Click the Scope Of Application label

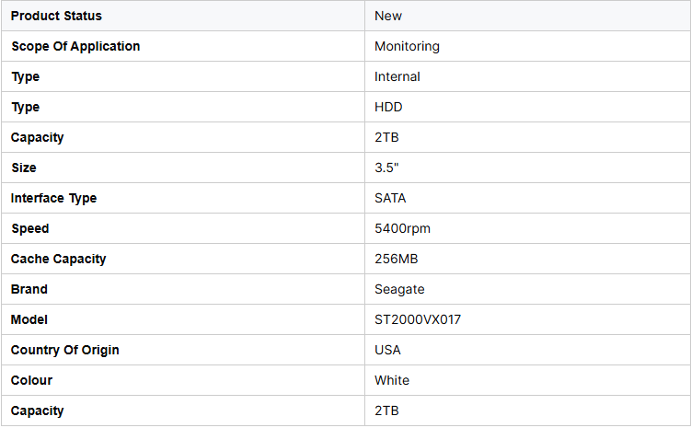(75, 46)
